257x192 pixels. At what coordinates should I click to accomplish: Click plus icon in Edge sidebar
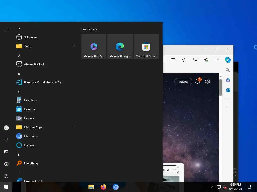[x=228, y=106]
